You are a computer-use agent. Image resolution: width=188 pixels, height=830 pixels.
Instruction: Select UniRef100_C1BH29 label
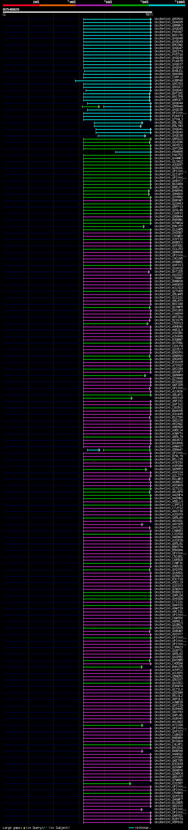pyautogui.click(x=169, y=735)
